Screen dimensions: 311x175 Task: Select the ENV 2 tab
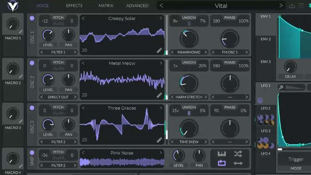[x=266, y=39]
